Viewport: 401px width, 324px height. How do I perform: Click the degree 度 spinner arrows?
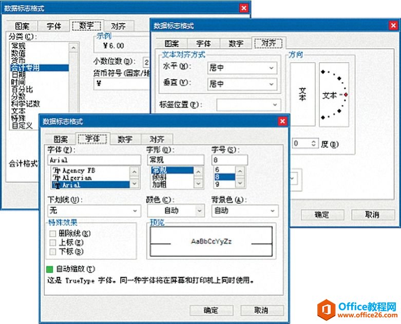314,143
